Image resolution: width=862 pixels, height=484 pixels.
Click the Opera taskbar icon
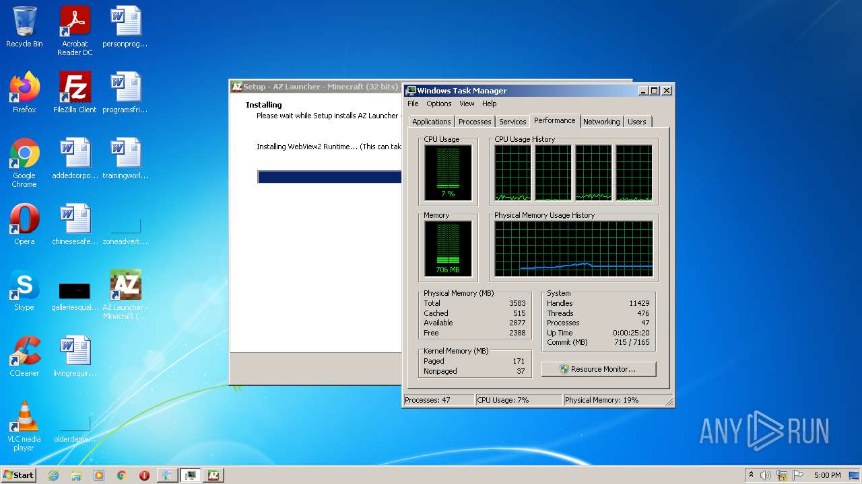[144, 475]
